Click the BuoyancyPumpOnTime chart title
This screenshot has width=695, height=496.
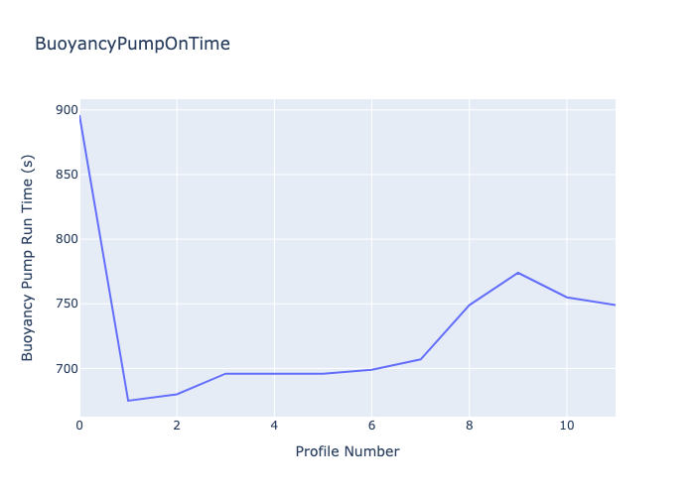132,44
